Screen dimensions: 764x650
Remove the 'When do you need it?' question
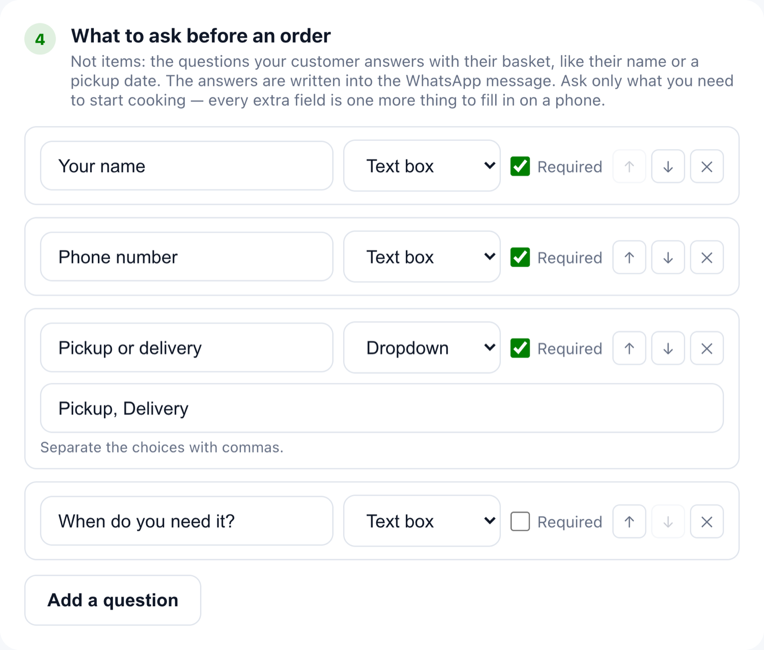tap(706, 521)
